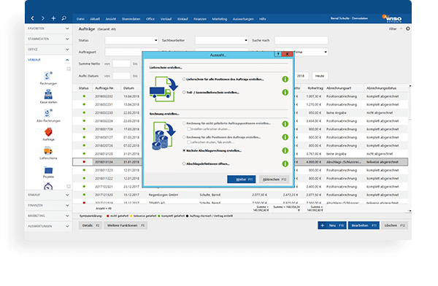The image size is (438, 286).
Task: Expand the Auswertungen sidebar section
Action: (x=48, y=226)
